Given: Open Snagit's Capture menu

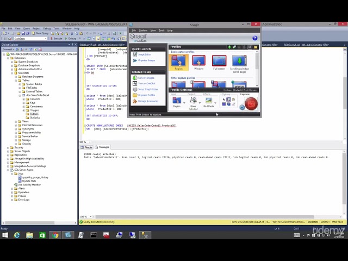Looking at the screenshot, I should (x=143, y=30).
